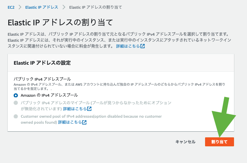Click the chevron after Elastic IP アドレス breadcrumb
The height and width of the screenshot is (163, 247).
click(x=63, y=7)
